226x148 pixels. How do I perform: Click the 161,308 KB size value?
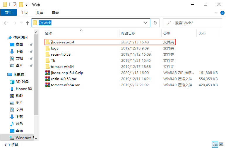click(x=208, y=73)
